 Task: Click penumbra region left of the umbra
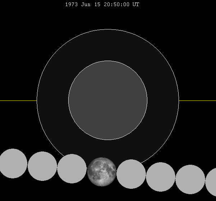tap(53, 100)
